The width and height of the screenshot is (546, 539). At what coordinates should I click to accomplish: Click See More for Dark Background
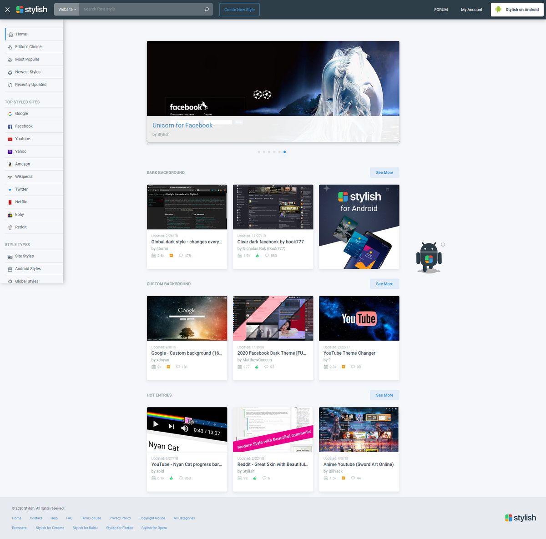pyautogui.click(x=384, y=173)
